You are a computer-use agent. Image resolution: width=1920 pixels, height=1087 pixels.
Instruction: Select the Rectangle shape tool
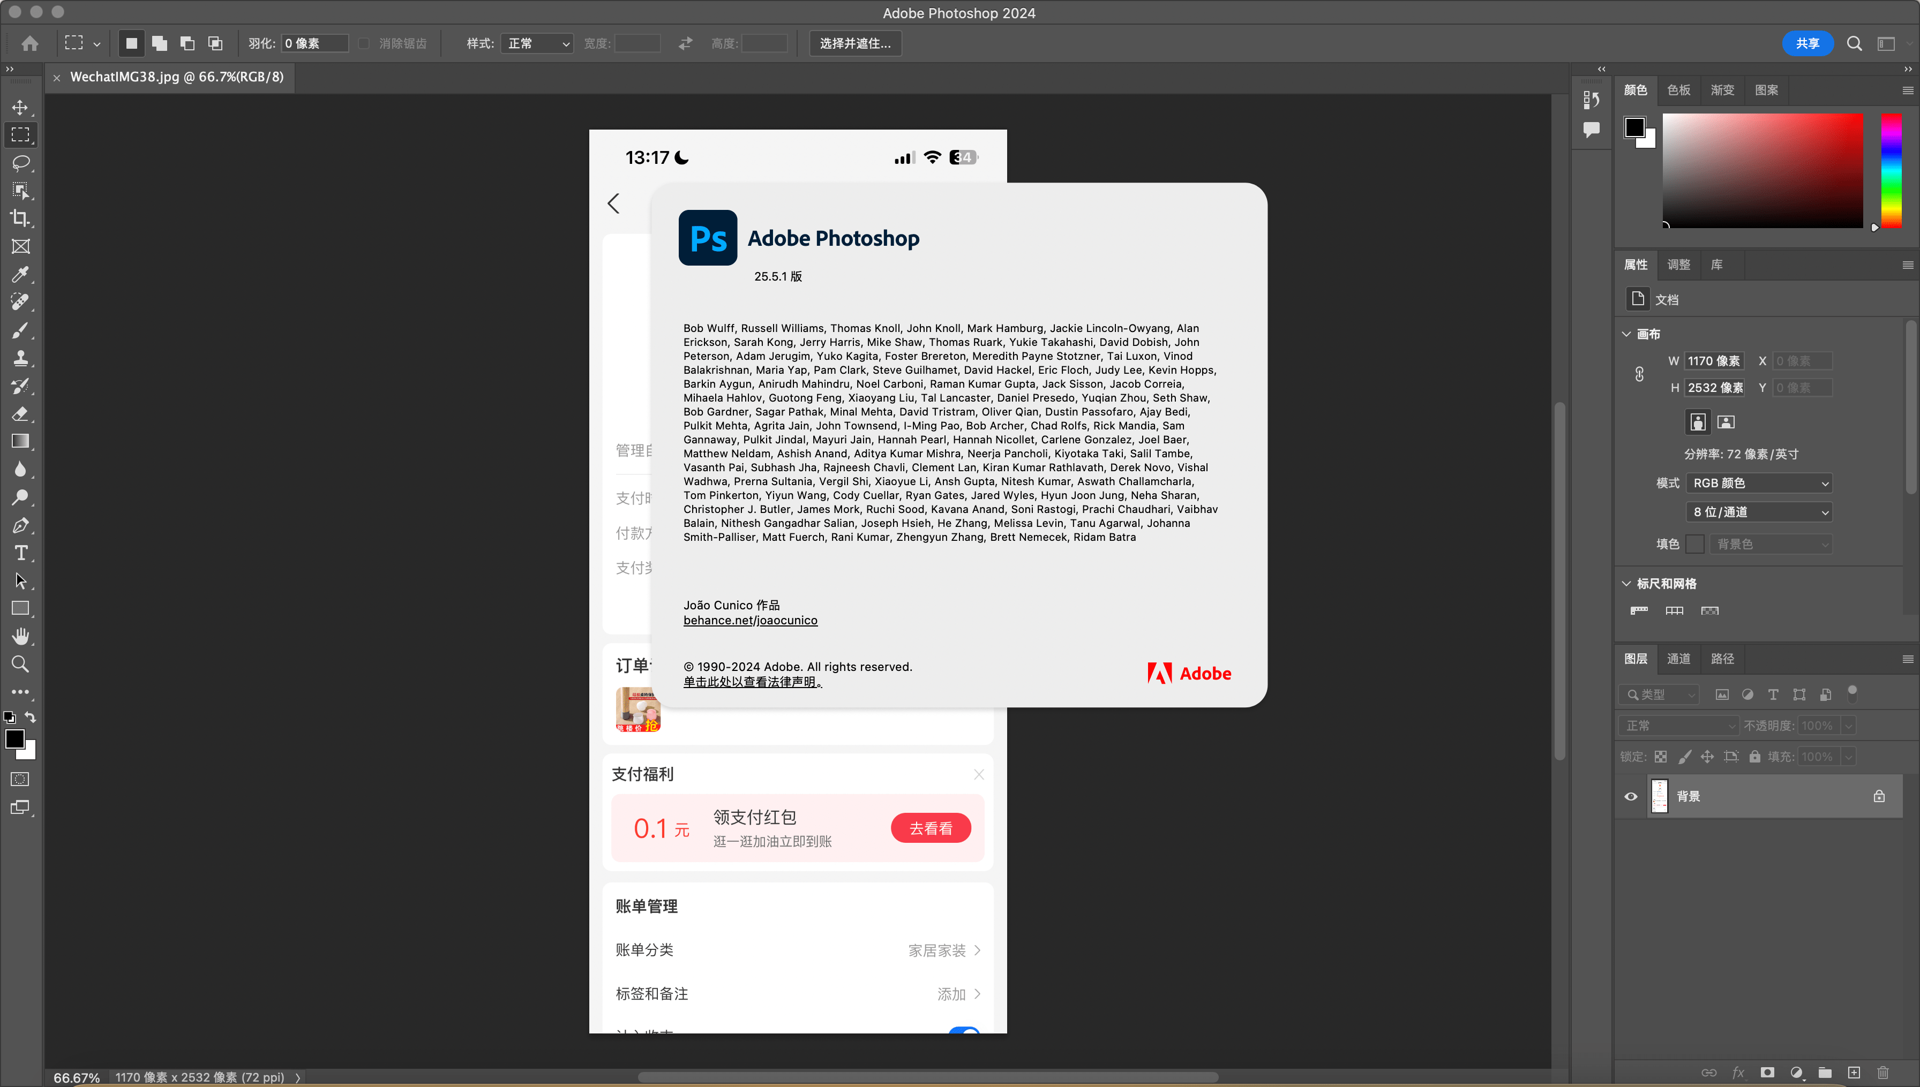tap(20, 608)
